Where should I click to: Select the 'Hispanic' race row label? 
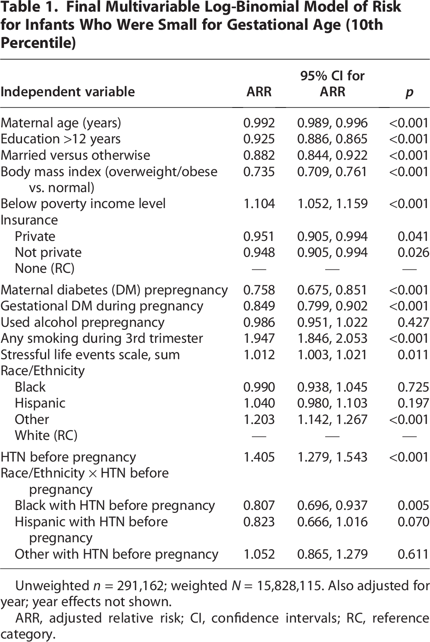click(x=40, y=403)
